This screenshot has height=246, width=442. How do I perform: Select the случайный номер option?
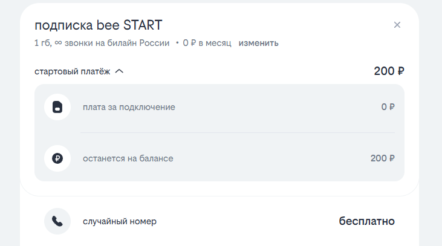[120, 221]
